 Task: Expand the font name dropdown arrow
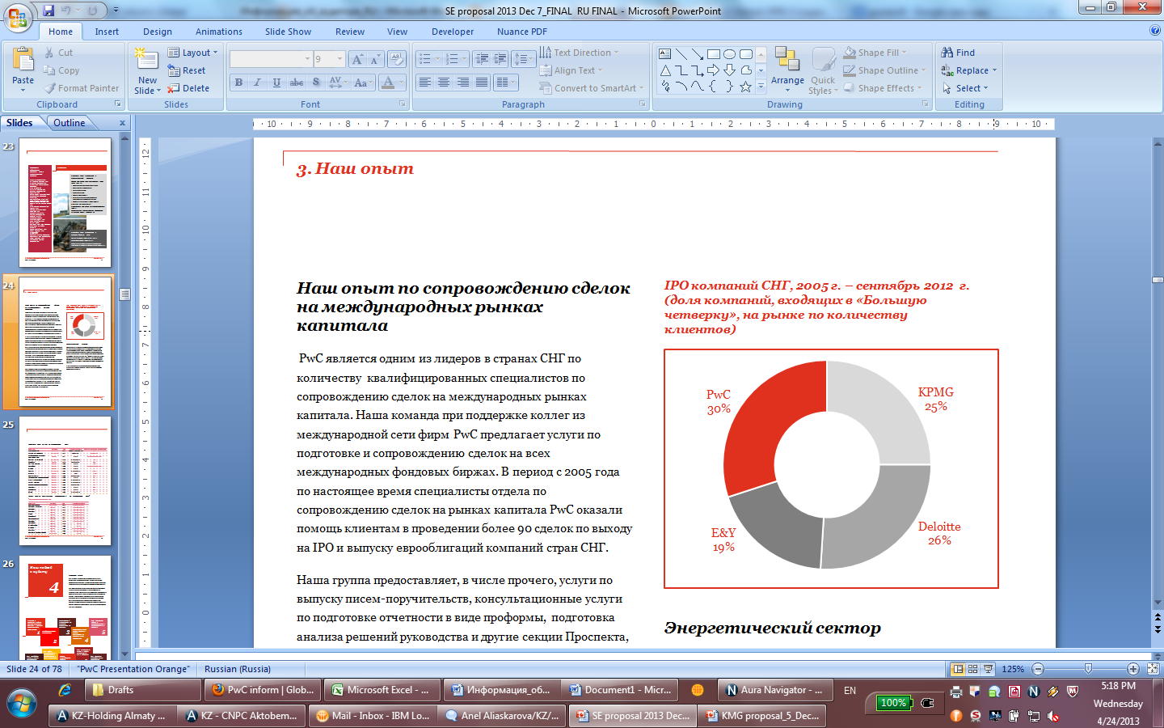307,59
